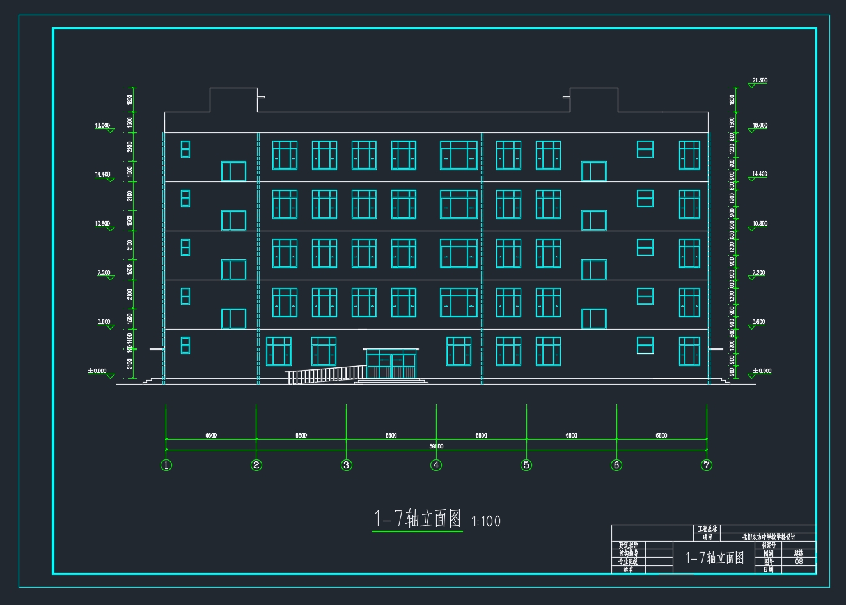
Task: Select the main entrance door on ground floor
Action: [391, 364]
